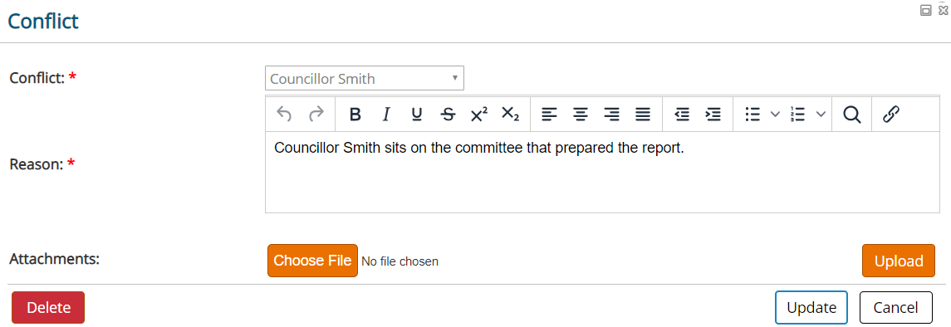Apply underline formatting
This screenshot has height=327, width=951.
tap(417, 114)
